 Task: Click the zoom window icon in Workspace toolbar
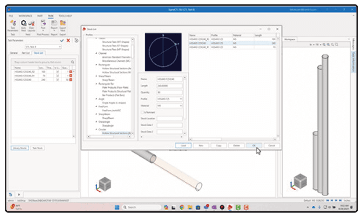click(337, 45)
